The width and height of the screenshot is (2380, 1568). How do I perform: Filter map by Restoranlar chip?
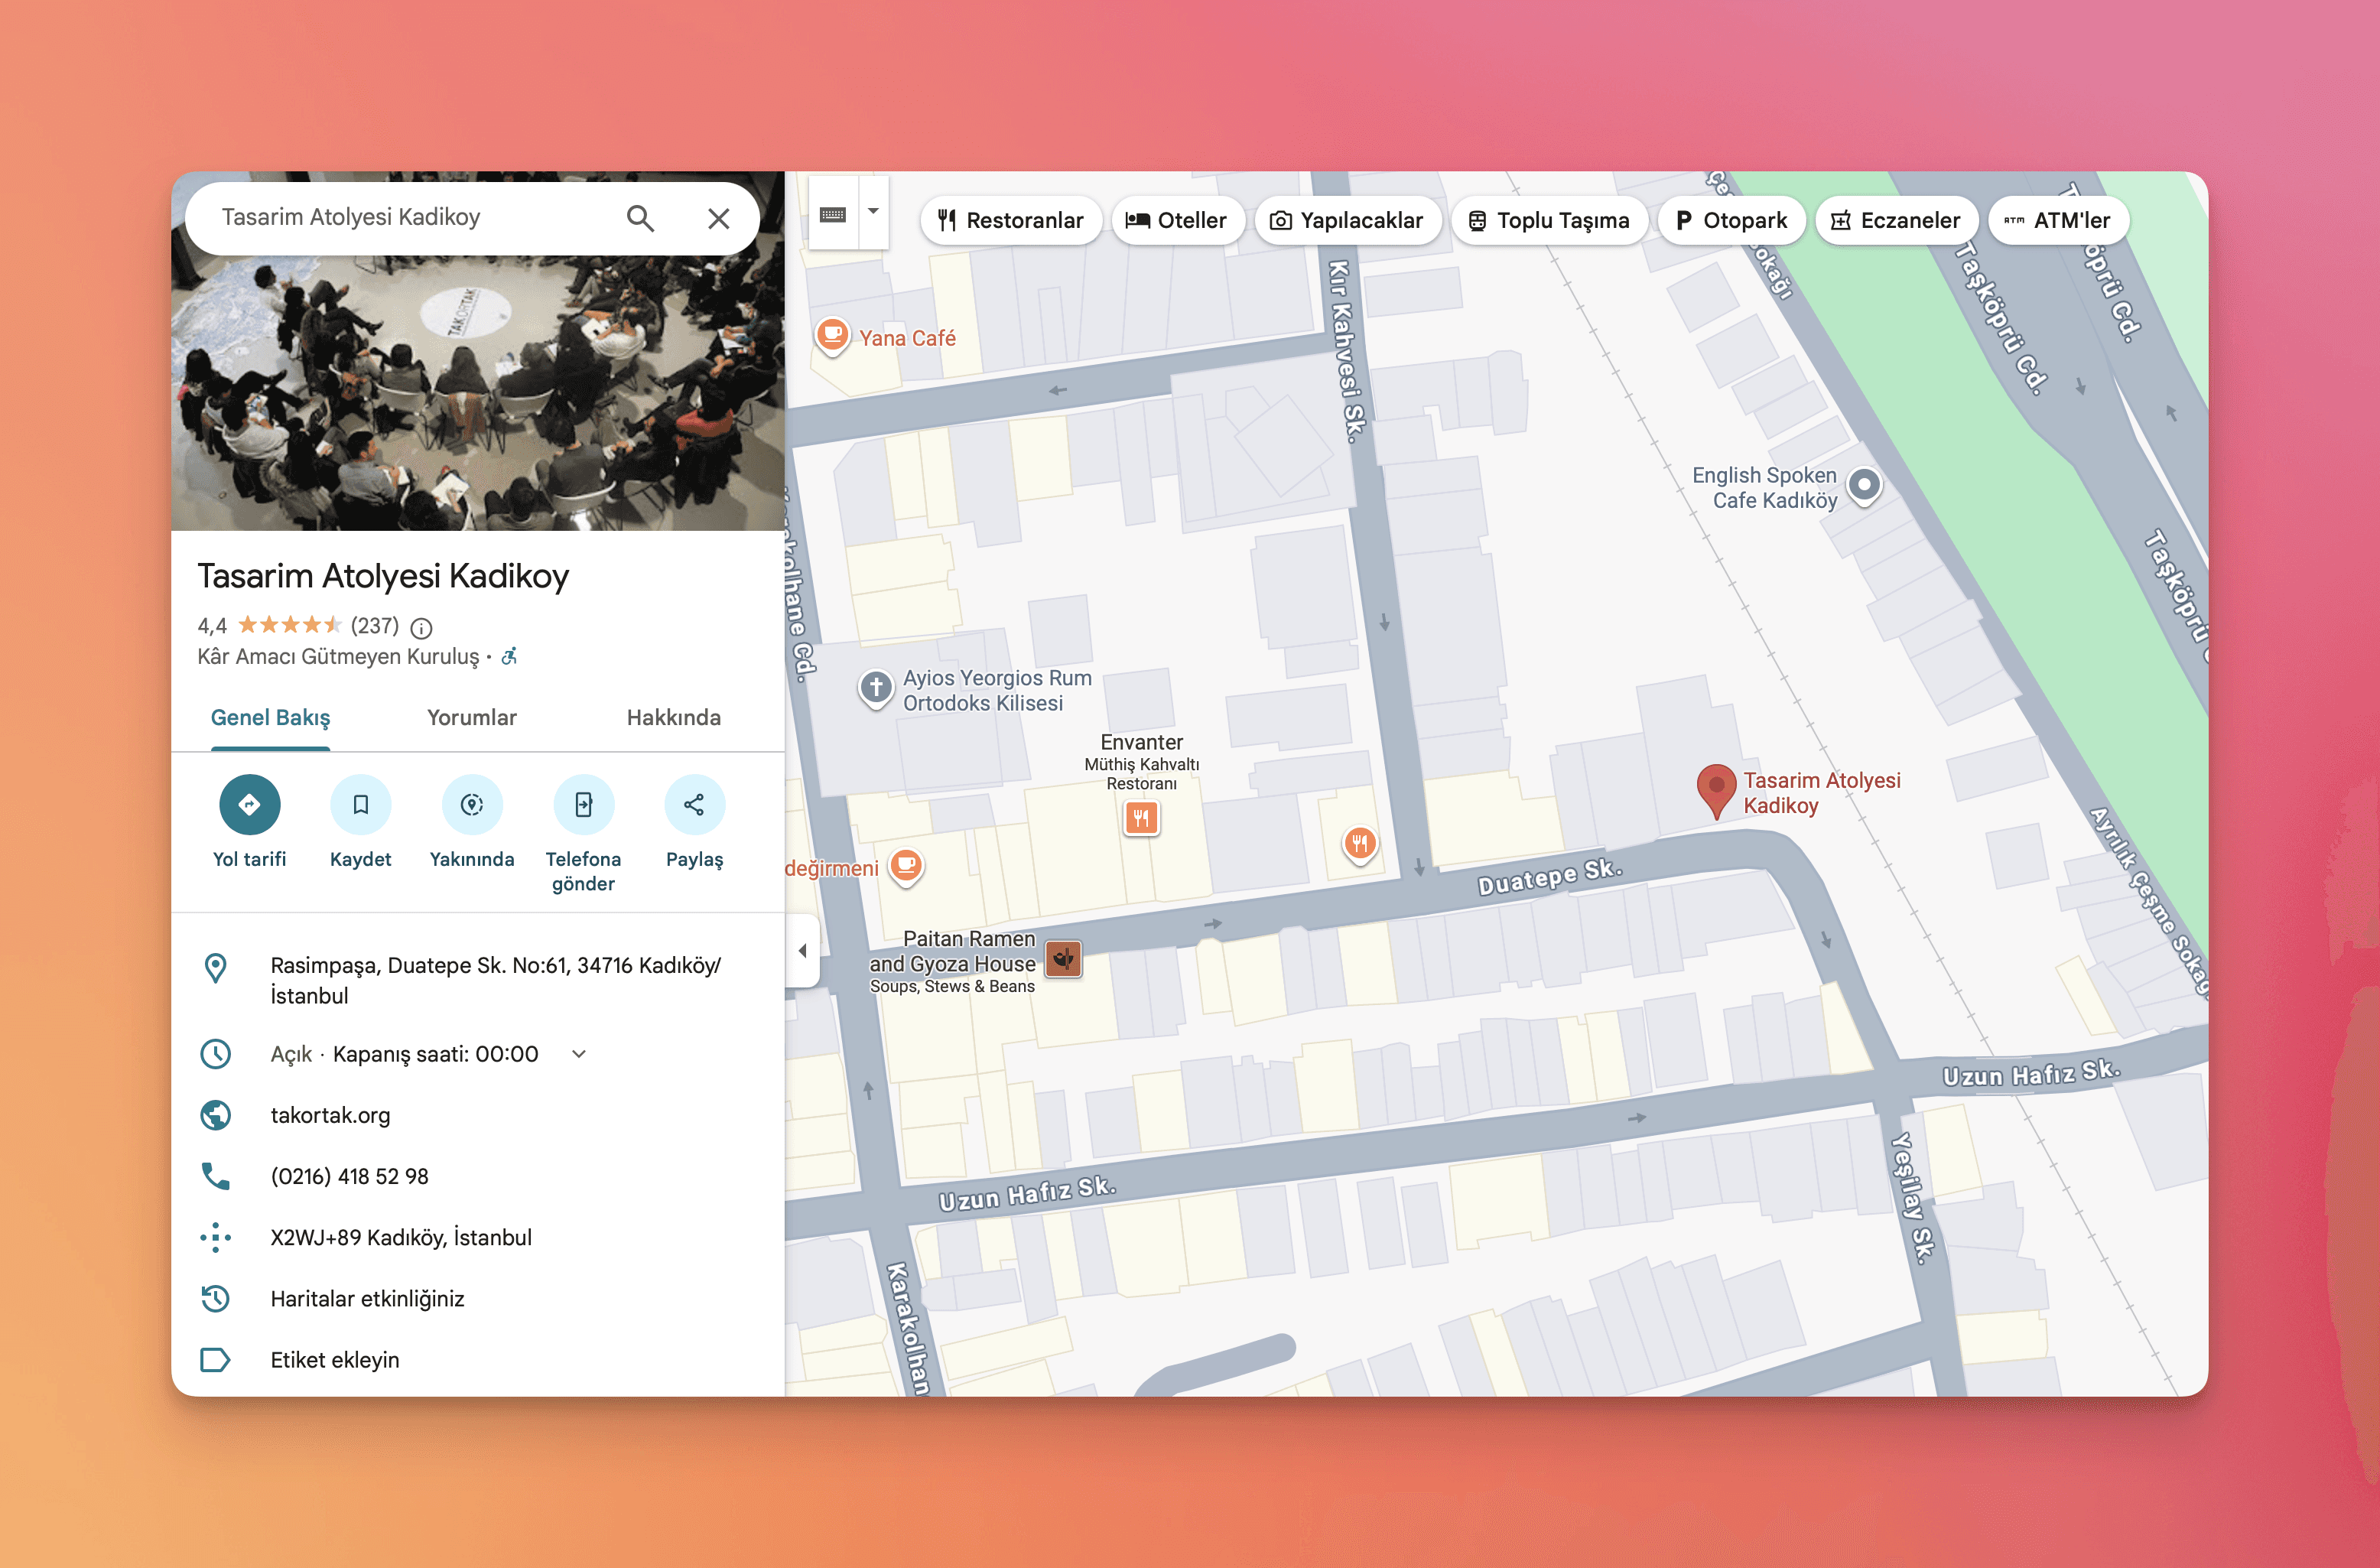point(1010,220)
